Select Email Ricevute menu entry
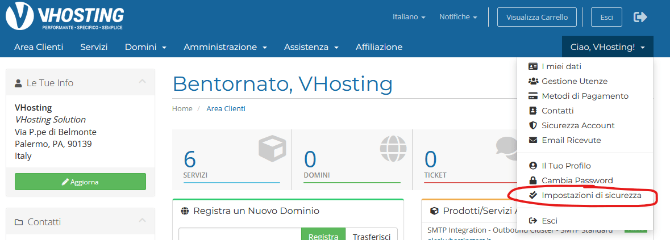Screen dimensions: 670x240 pos(585,140)
